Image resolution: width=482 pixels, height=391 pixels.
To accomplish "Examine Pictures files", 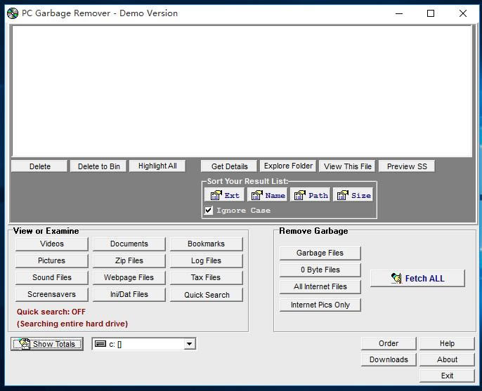I will click(52, 260).
